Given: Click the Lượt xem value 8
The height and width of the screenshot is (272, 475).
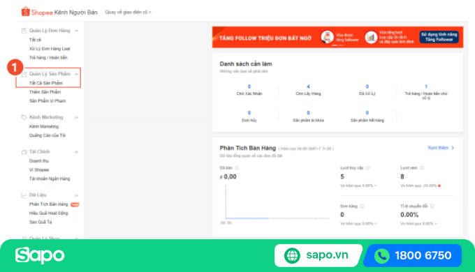Looking at the screenshot, I should (402, 176).
